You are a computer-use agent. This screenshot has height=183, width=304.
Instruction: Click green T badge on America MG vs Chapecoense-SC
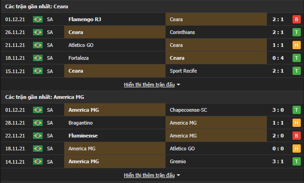pos(297,110)
